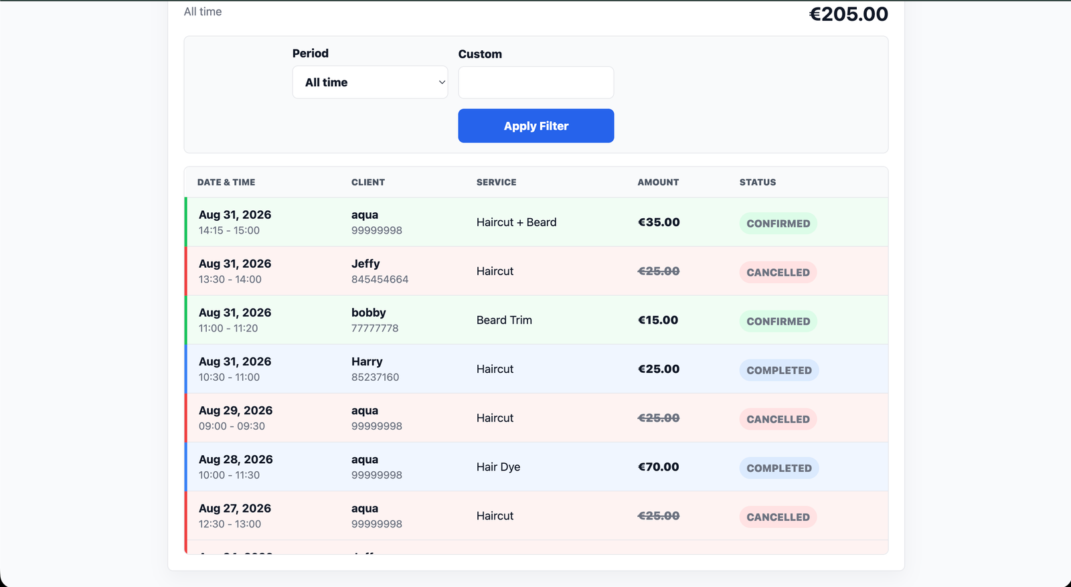This screenshot has width=1071, height=587.
Task: Click the SERVICE column header
Action: pyautogui.click(x=497, y=182)
